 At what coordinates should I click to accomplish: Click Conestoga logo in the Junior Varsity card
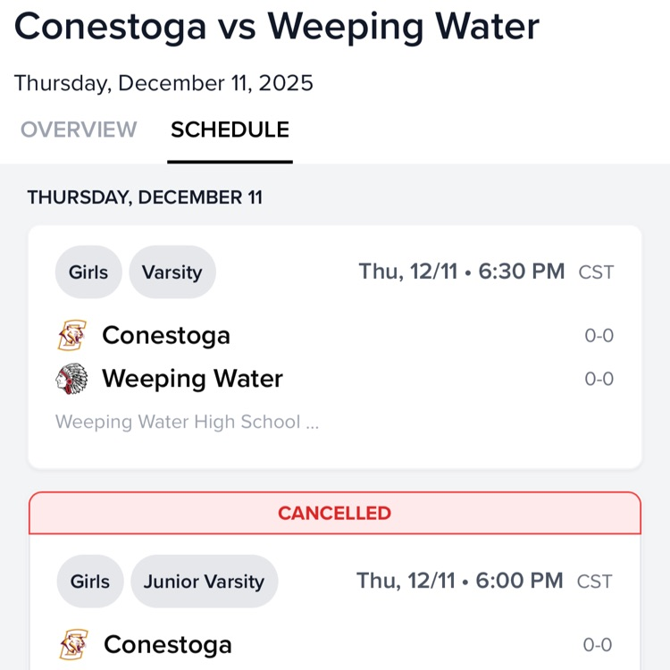[x=72, y=645]
